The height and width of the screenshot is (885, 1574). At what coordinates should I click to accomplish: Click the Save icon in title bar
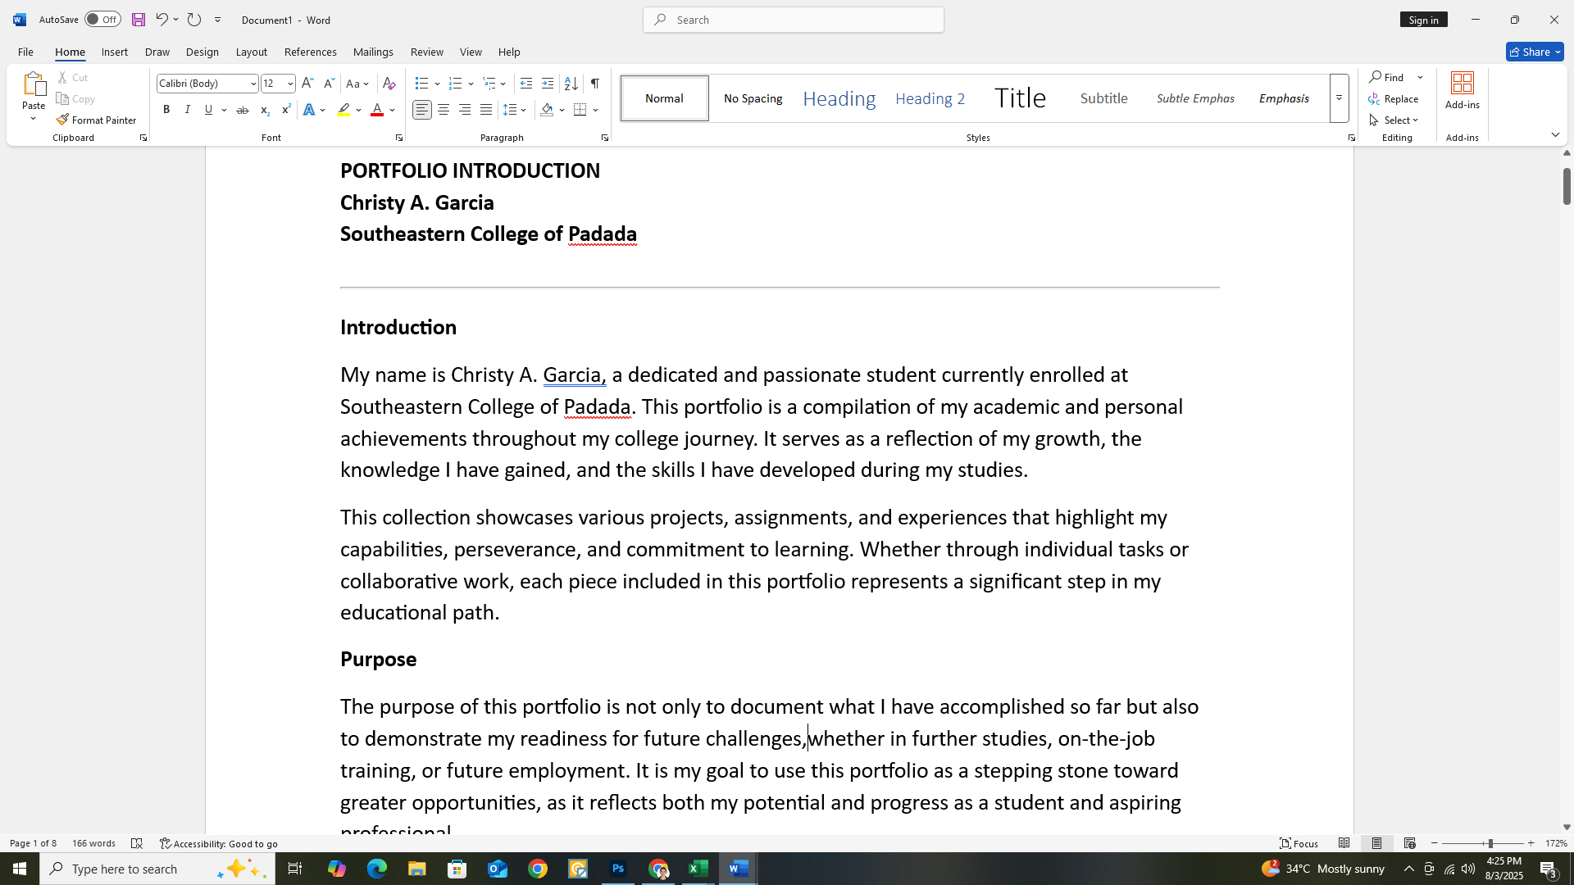tap(138, 20)
